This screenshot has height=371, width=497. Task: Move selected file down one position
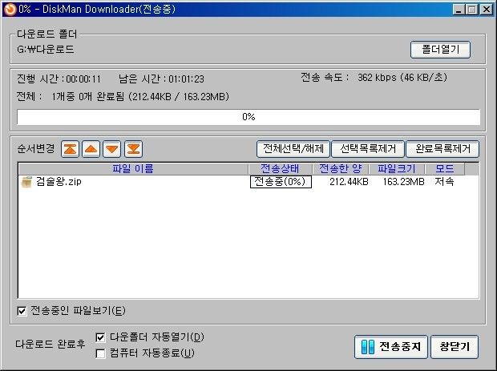112,149
